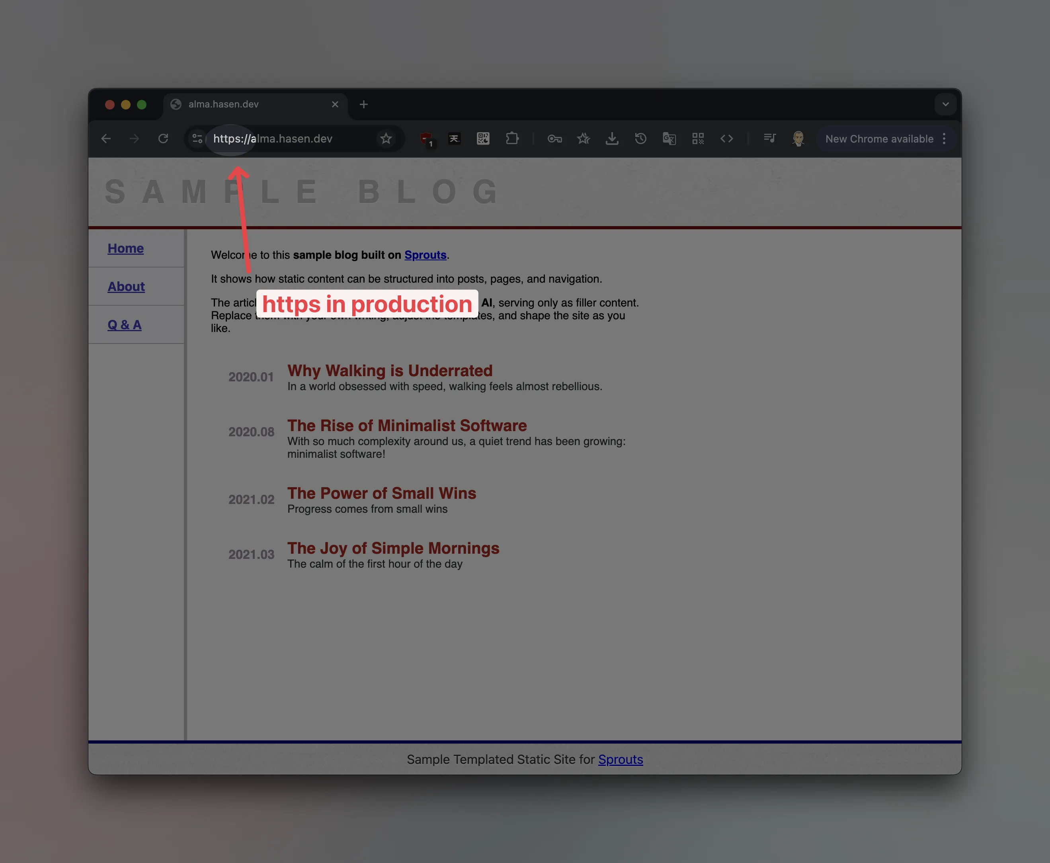Screen dimensions: 1050x863
Task: Open the site information controls icon
Action: 197,139
